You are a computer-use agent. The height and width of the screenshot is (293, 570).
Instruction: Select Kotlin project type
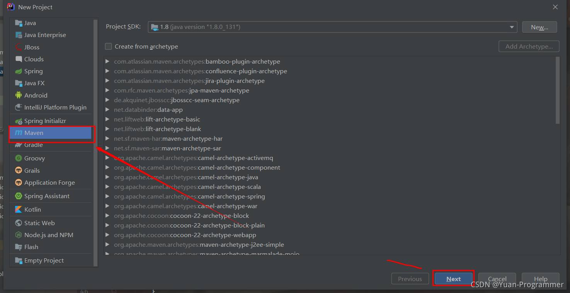click(x=51, y=209)
